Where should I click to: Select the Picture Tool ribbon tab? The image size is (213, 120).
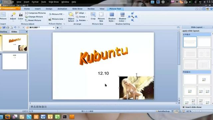(115, 9)
